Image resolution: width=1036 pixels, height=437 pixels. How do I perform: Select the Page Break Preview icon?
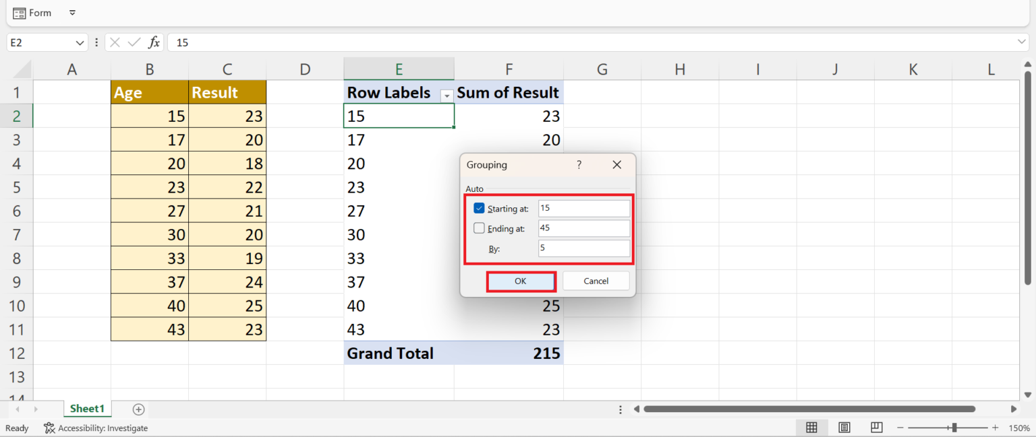pyautogui.click(x=875, y=428)
